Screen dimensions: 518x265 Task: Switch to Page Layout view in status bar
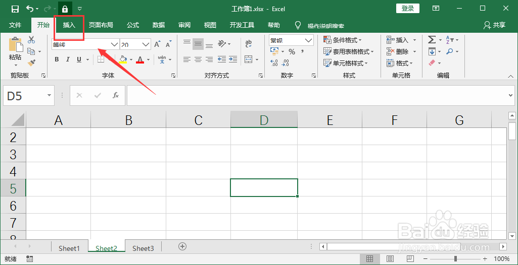390,258
